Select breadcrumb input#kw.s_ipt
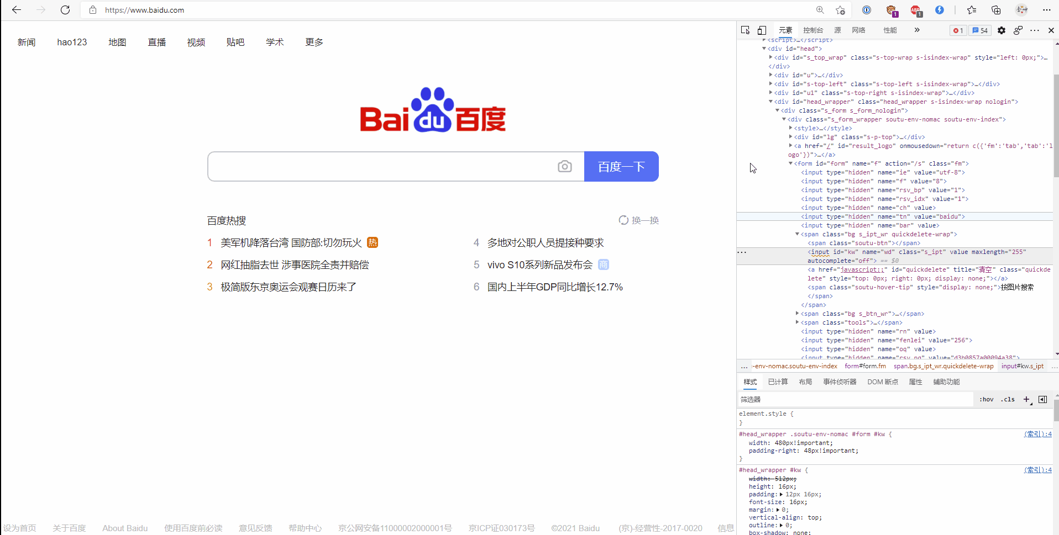The width and height of the screenshot is (1059, 535). click(x=1023, y=366)
